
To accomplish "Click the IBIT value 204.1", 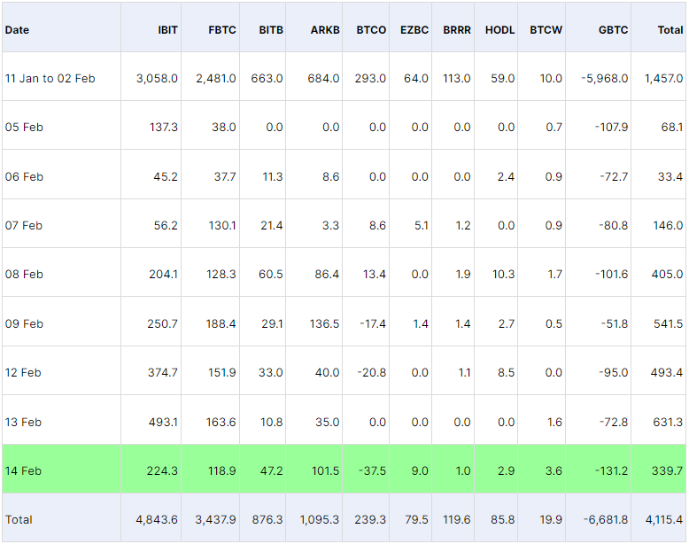I will pos(163,275).
